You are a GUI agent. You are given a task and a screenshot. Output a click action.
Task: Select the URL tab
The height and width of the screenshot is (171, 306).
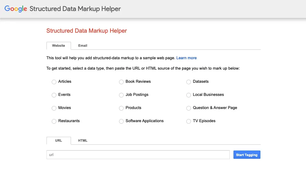point(58,140)
